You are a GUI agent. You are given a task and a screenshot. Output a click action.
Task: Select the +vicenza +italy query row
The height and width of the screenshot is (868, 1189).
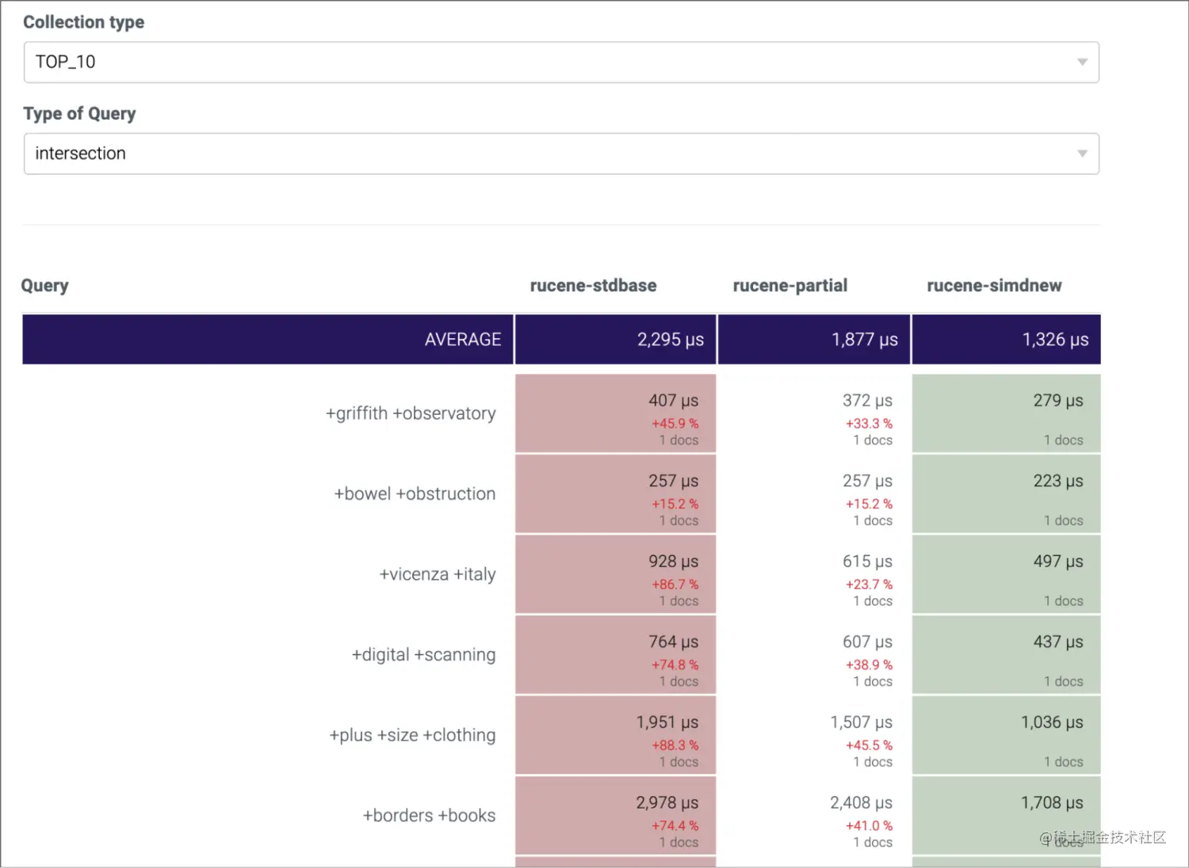coord(437,574)
